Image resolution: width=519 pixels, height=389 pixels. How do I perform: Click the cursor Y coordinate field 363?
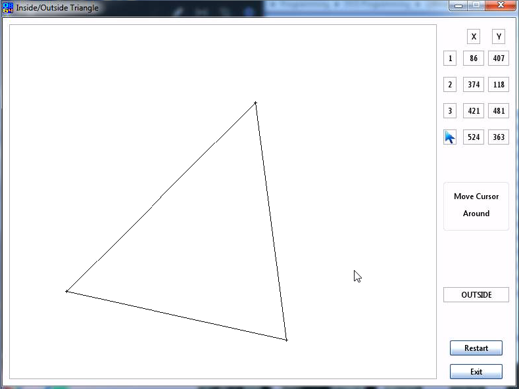click(499, 137)
